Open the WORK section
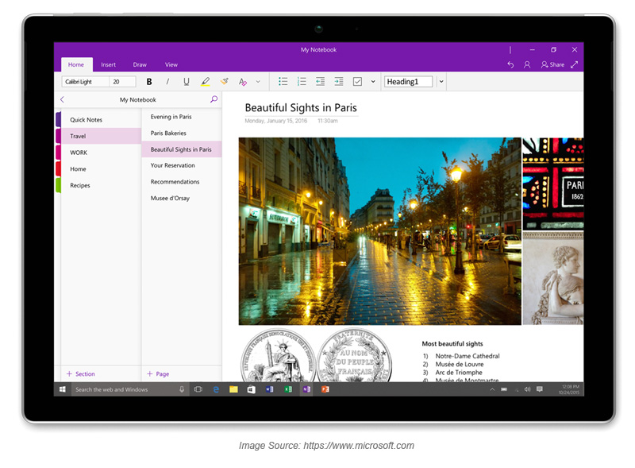Screen dimensions: 635x468 point(101,153)
